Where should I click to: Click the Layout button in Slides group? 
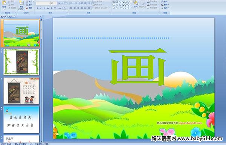(x=29, y=2)
